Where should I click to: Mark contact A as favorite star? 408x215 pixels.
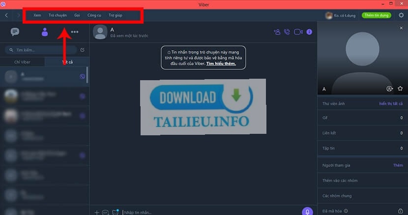coord(400,89)
